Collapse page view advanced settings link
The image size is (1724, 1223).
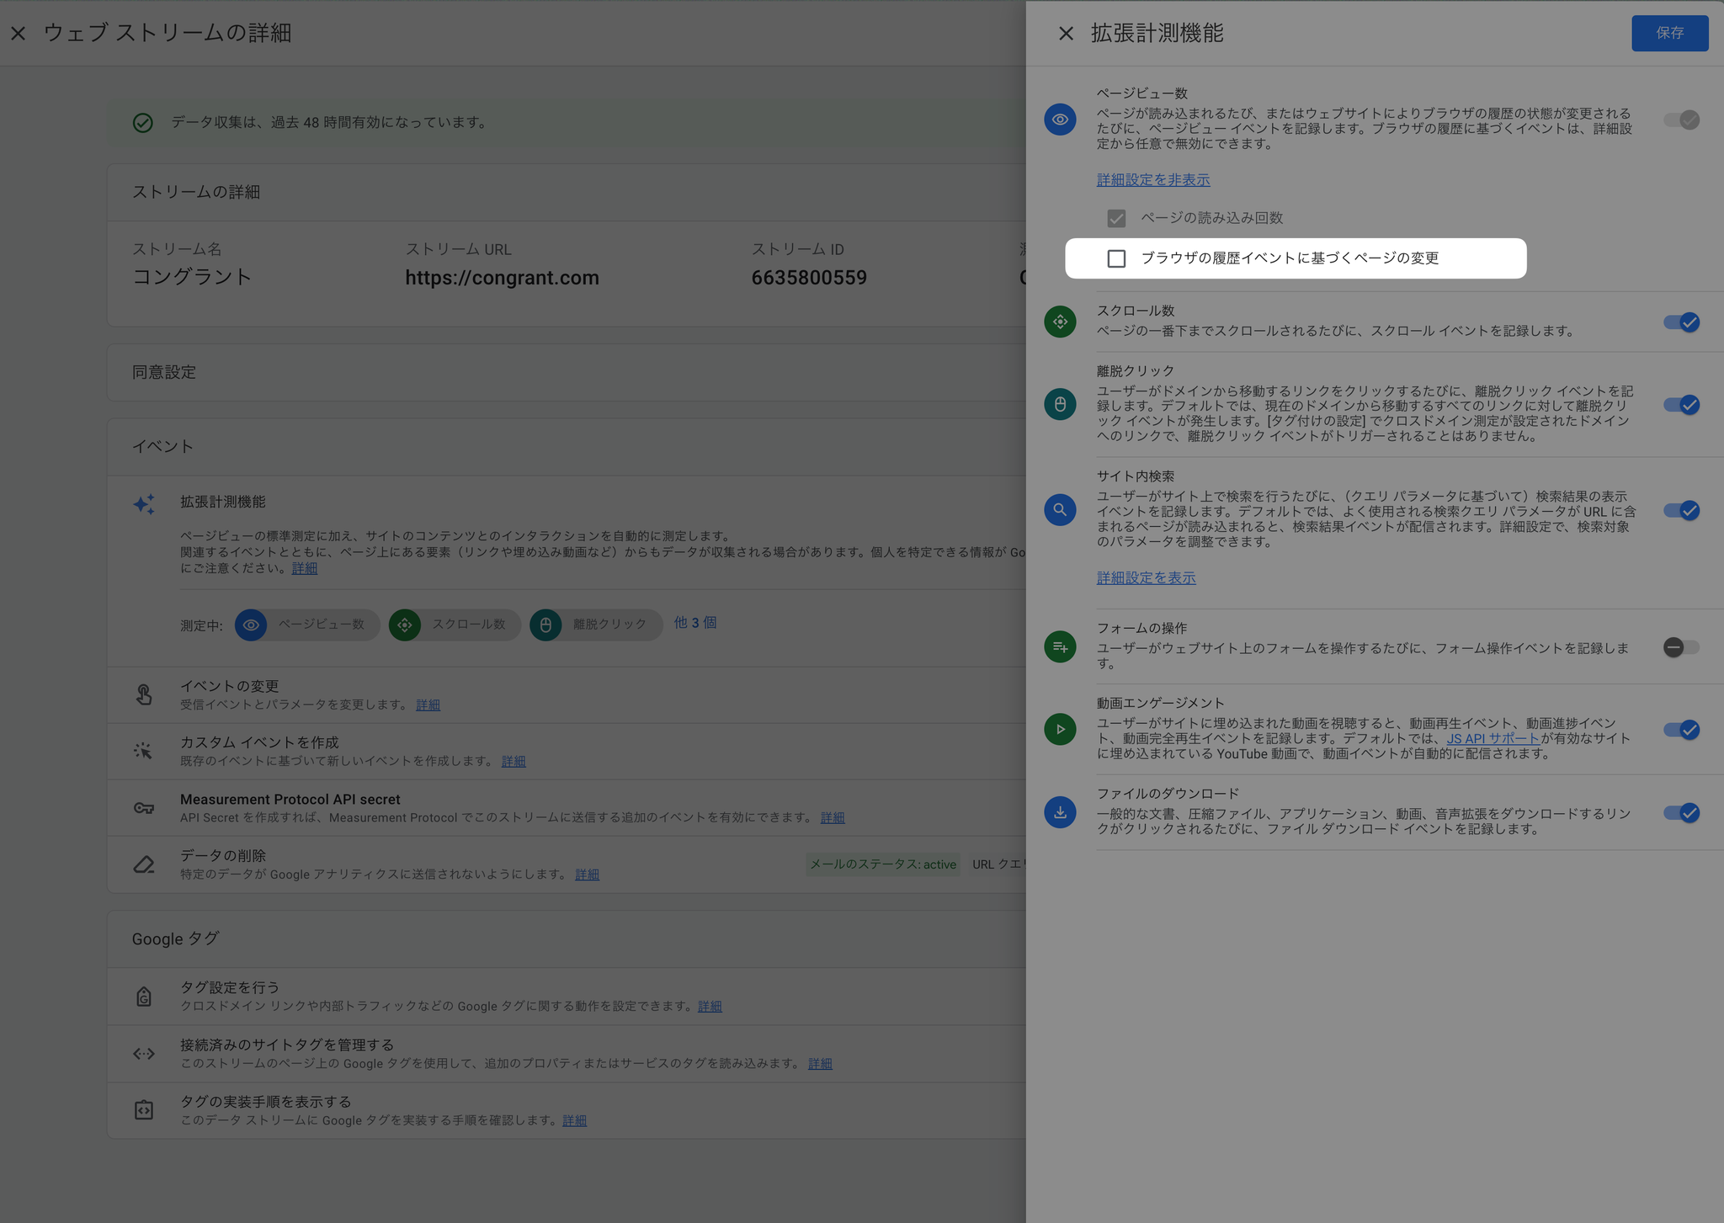[1152, 180]
